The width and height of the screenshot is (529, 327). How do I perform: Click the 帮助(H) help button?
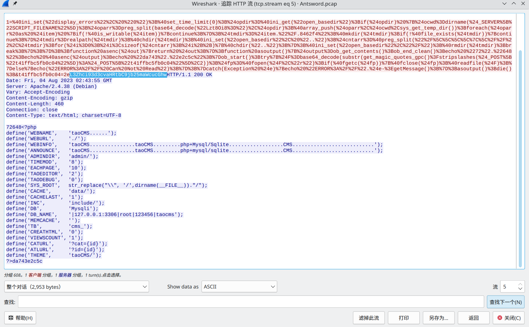click(20, 318)
